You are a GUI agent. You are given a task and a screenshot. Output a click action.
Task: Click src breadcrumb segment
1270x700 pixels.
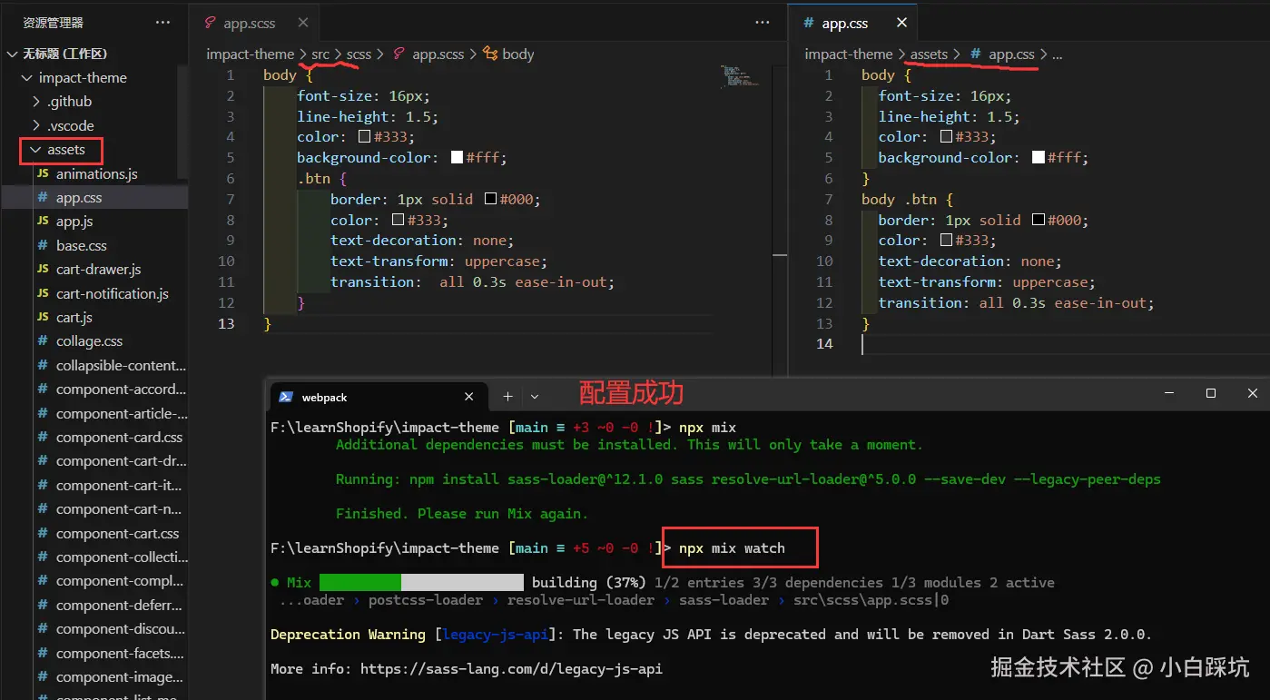[x=320, y=54]
